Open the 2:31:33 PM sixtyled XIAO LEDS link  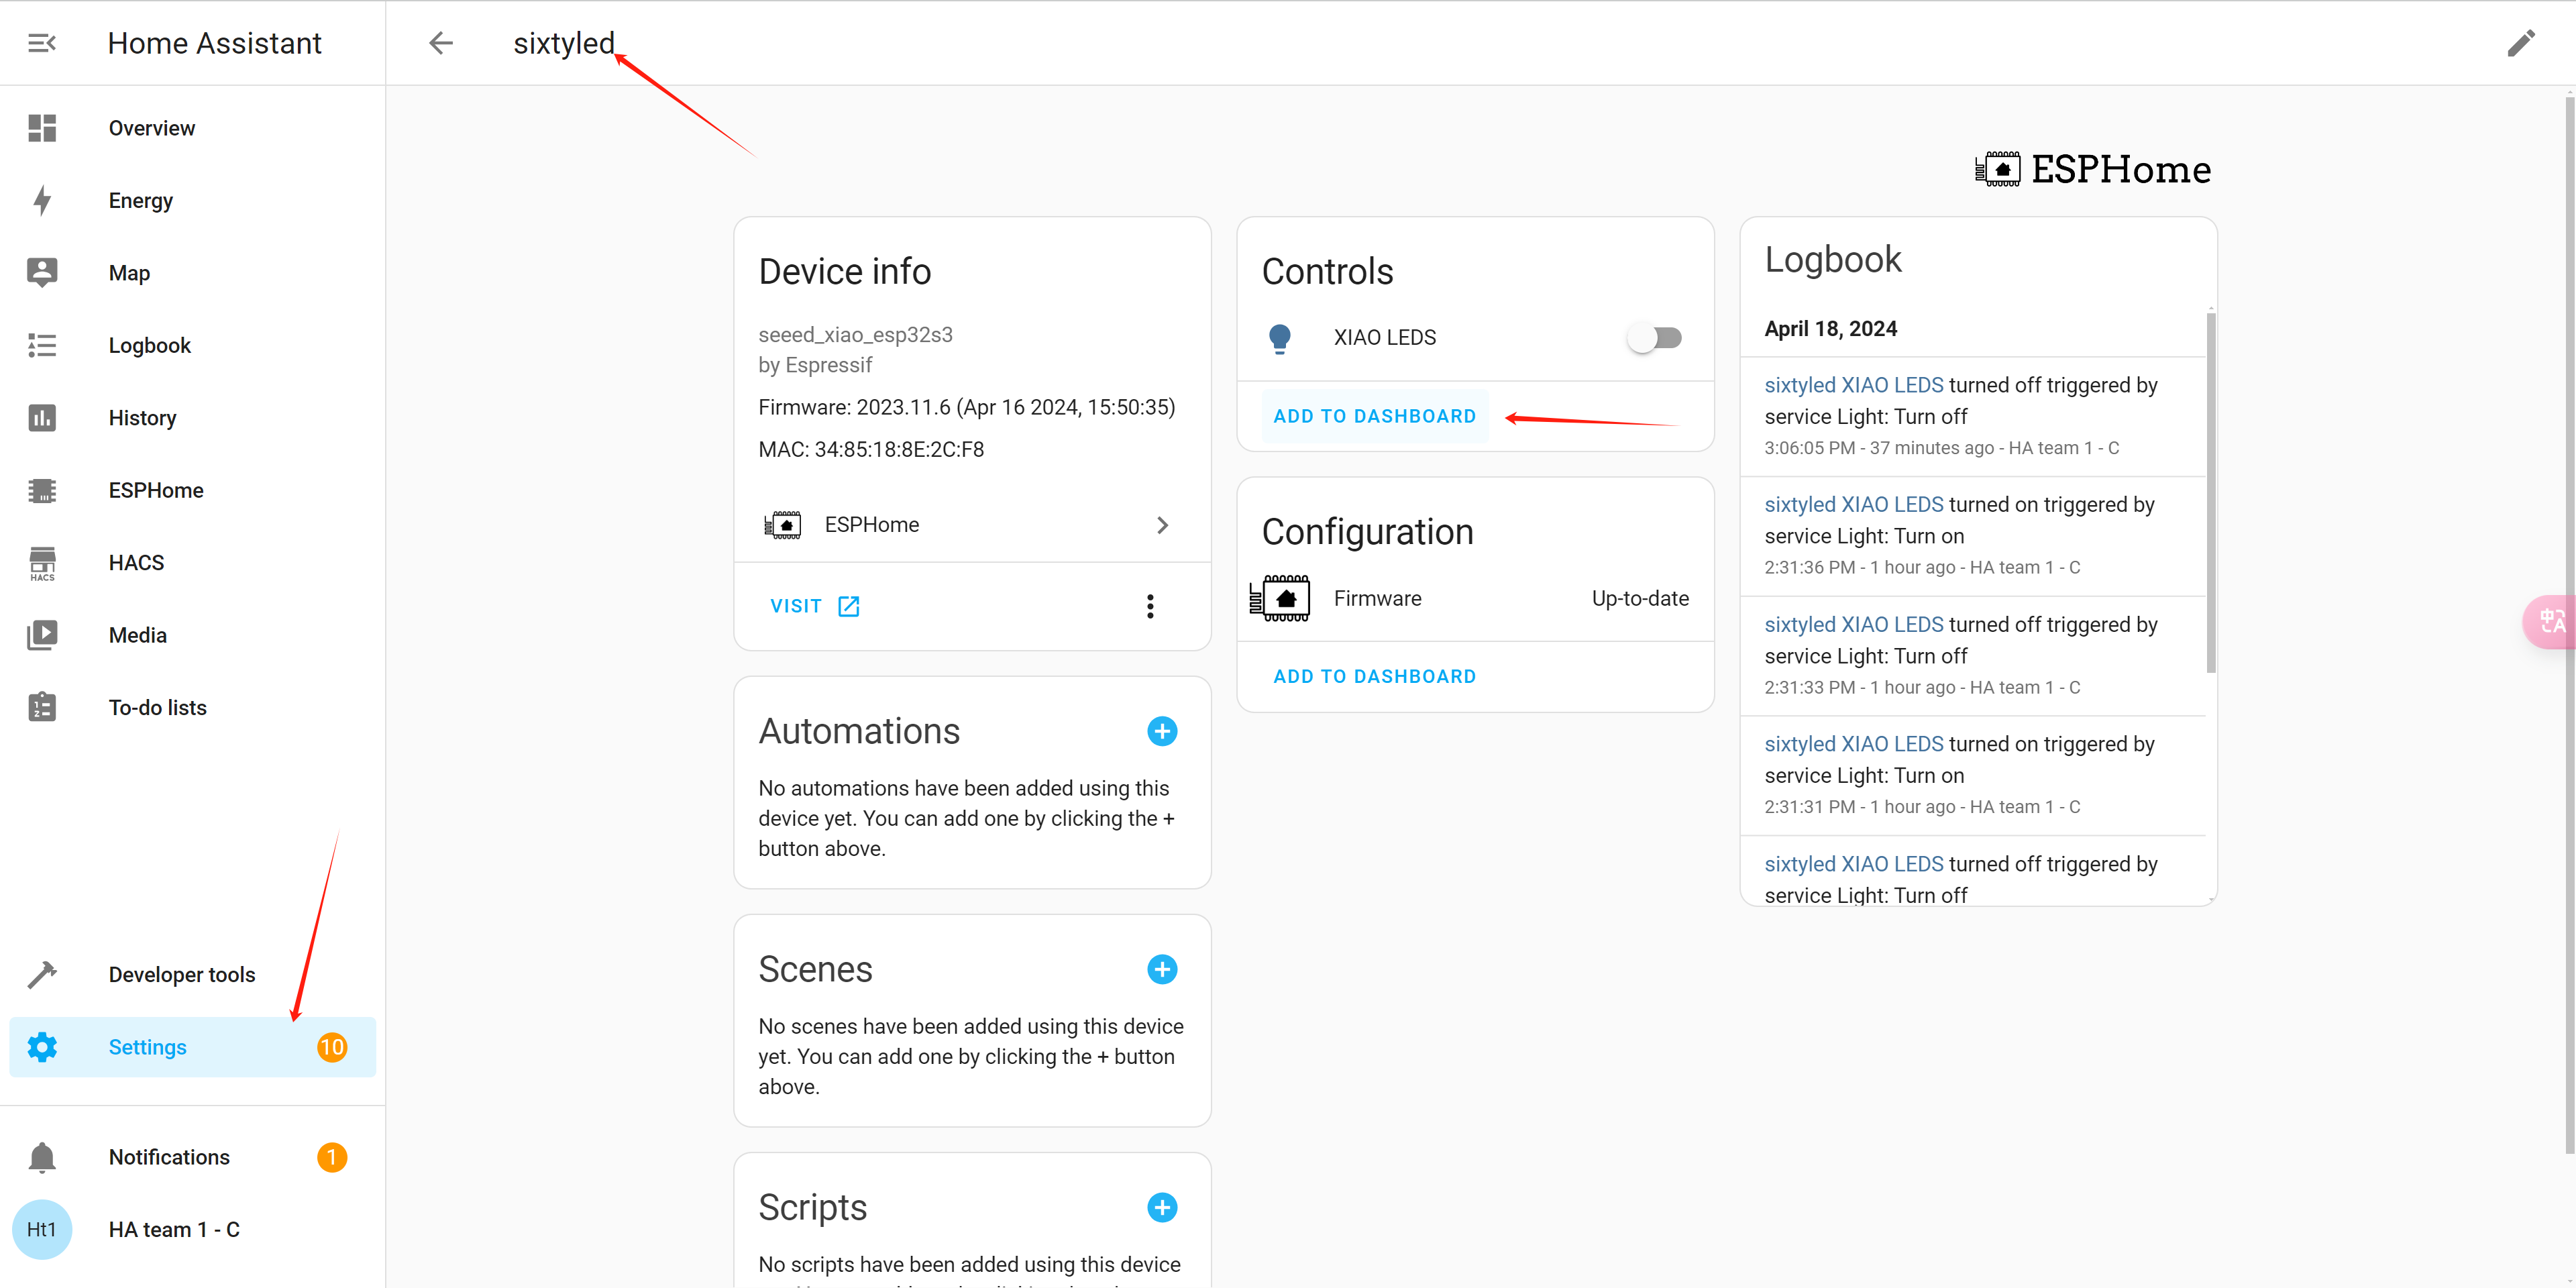click(x=1853, y=624)
